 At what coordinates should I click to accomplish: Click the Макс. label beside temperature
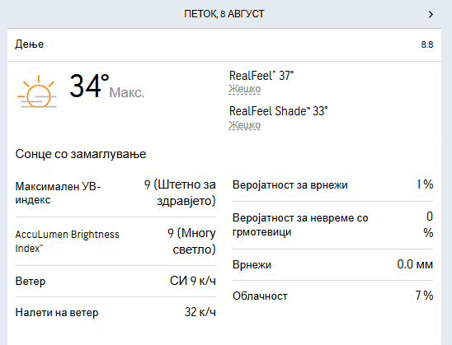pos(127,93)
